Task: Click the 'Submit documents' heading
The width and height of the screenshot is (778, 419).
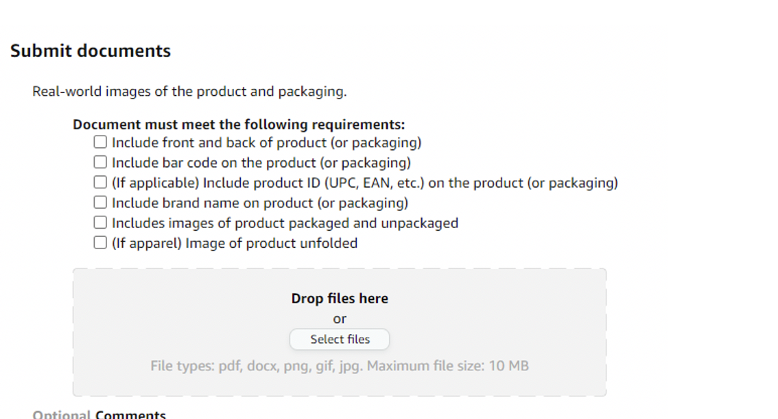Action: (91, 51)
